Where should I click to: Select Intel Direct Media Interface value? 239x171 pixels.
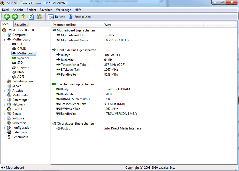[x=123, y=128]
